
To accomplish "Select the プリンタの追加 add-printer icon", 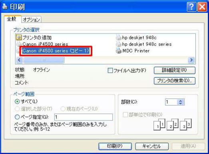I will [x=19, y=37].
